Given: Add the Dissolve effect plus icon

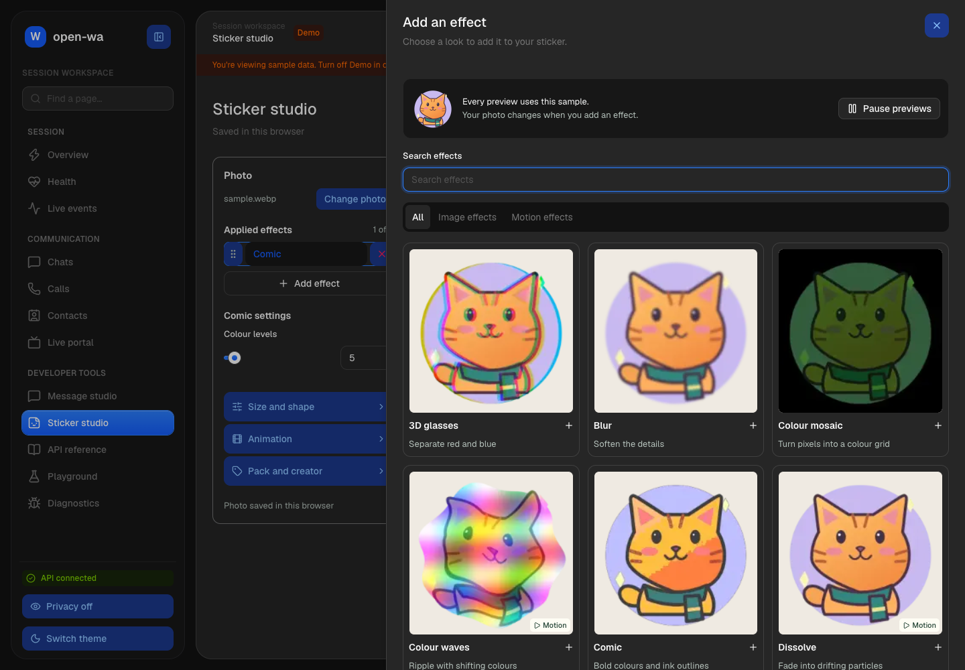Looking at the screenshot, I should (x=938, y=647).
